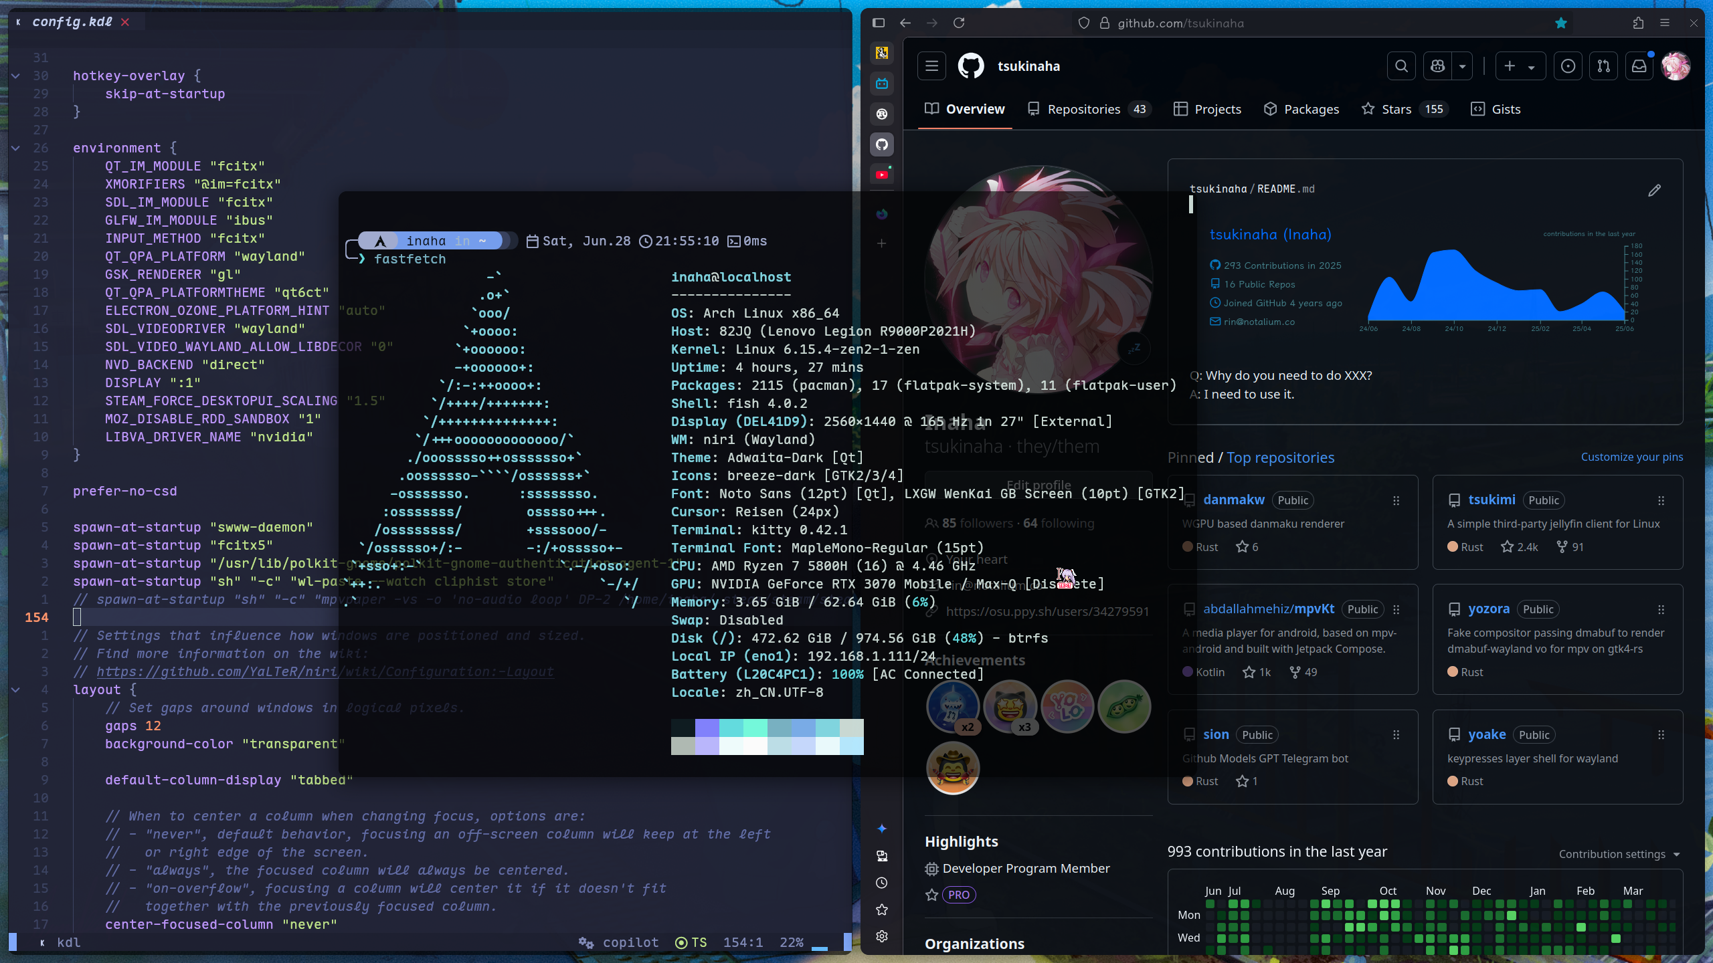Click the Pull Shark x2 achievement badge

[953, 706]
